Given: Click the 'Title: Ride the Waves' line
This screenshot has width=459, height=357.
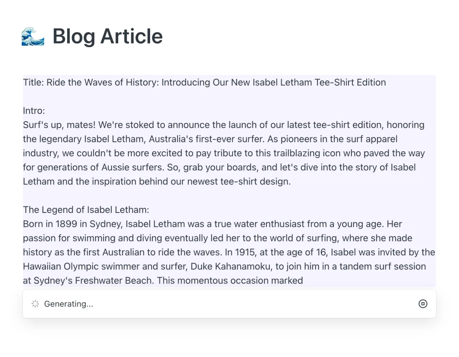Looking at the screenshot, I should [x=204, y=82].
